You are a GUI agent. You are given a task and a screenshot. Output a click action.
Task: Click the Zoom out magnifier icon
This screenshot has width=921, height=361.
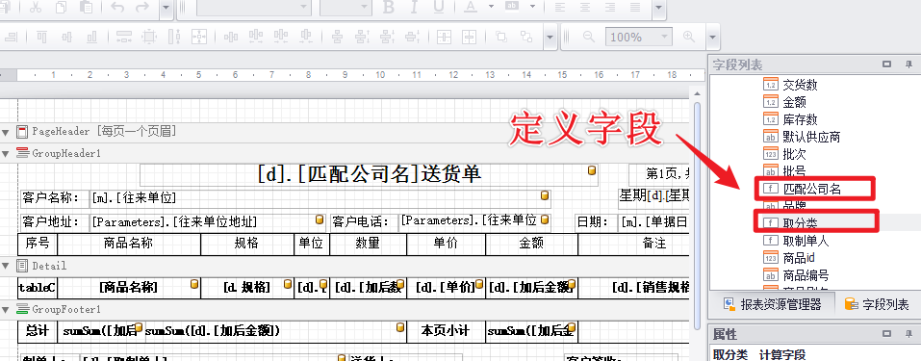[589, 37]
